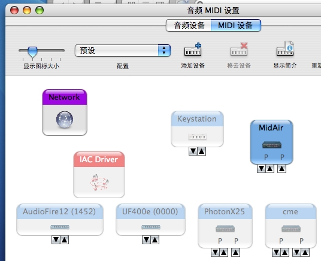The image size is (321, 261).
Task: Click the IAC Driver title label
Action: pos(99,159)
